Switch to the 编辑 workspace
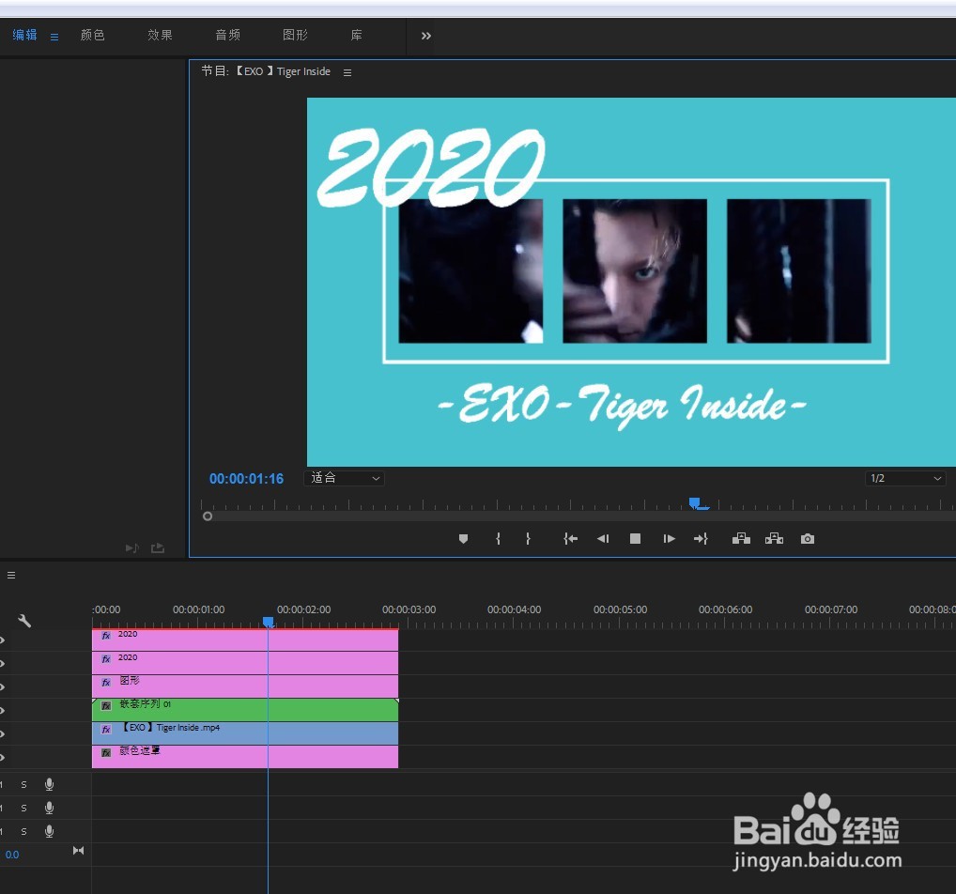Viewport: 956px width, 894px height. (25, 36)
